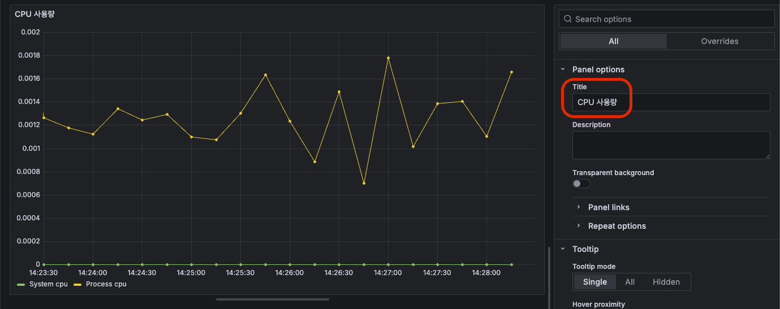Select Hidden tooltip mode
This screenshot has height=309, width=780.
[666, 282]
